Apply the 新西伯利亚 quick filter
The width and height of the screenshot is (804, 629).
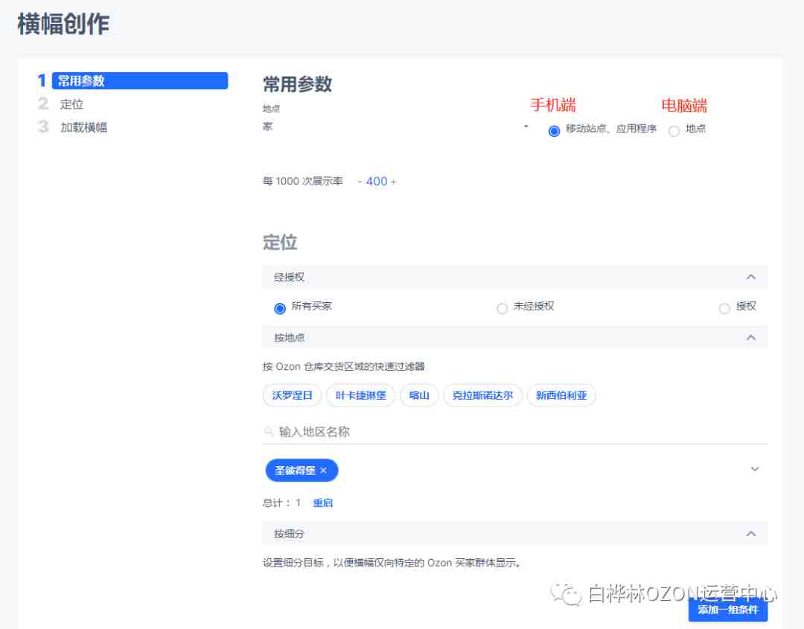(561, 395)
